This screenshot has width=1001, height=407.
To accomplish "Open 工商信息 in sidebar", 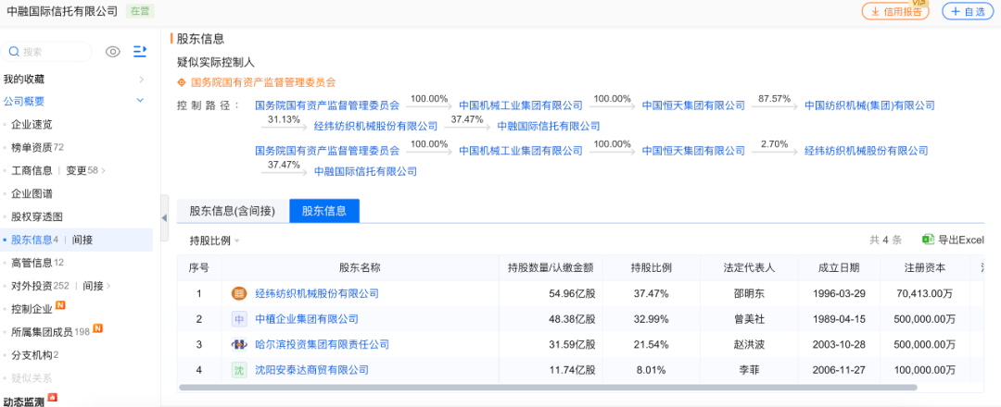I will (x=32, y=170).
